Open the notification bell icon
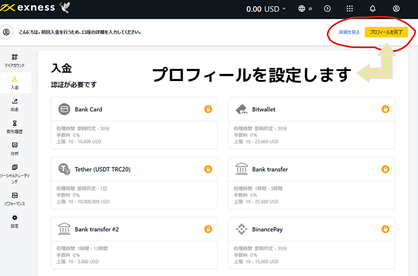Viewport: 418px width, 276px height. pyautogui.click(x=372, y=8)
